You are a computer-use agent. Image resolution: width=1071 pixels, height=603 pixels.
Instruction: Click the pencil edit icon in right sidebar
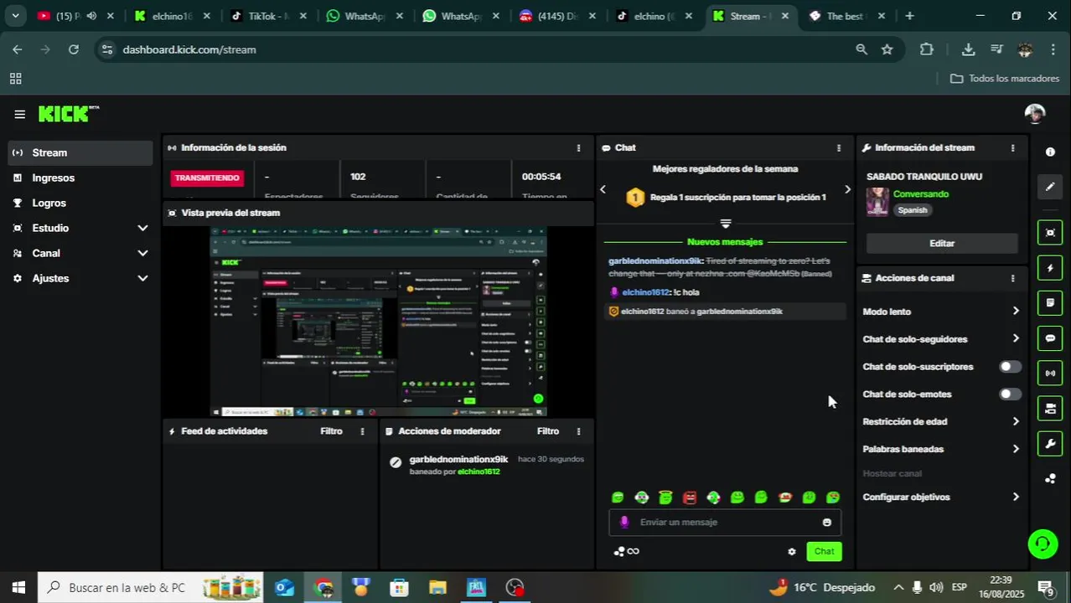[x=1050, y=187]
